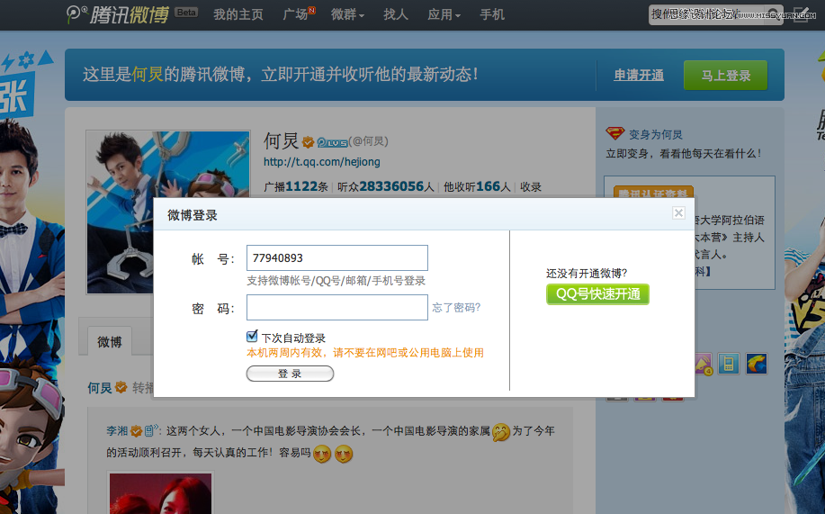Click the 收录 link
Screen dimensions: 825x514
[x=531, y=187]
